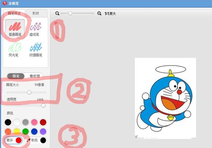Select the 荧光笔 highlighter brush

click(15, 50)
